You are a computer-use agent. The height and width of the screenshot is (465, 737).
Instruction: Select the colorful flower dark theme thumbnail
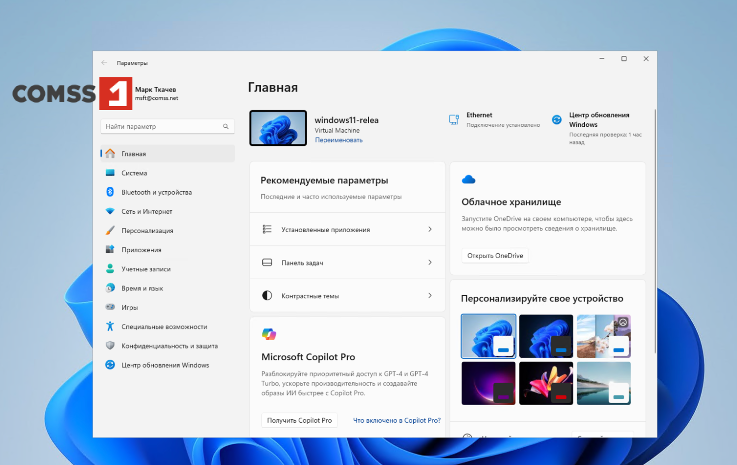pos(546,383)
